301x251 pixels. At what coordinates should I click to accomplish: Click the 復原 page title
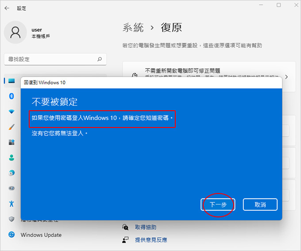[171, 27]
